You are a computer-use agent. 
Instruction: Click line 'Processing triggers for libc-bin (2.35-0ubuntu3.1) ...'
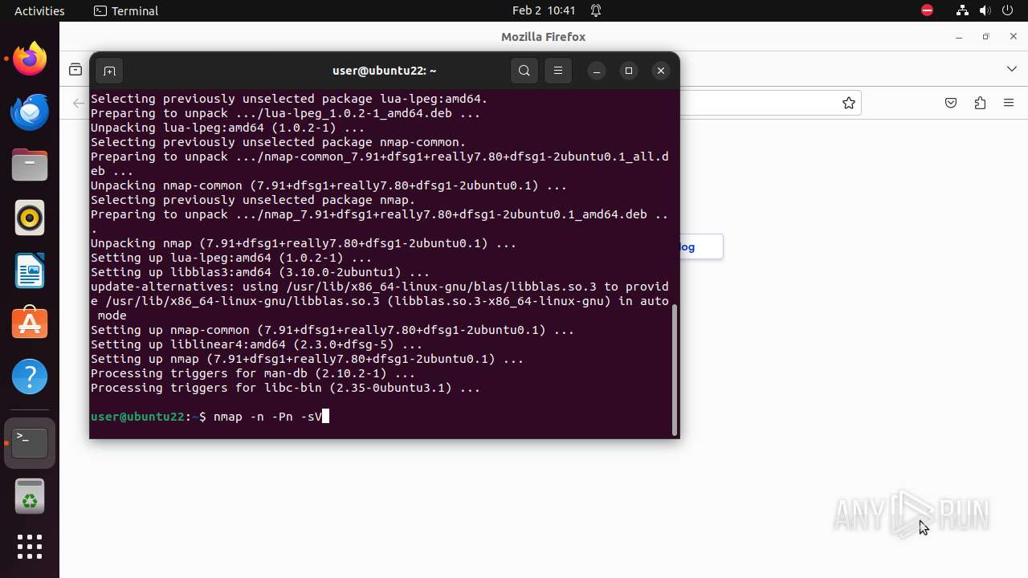(285, 388)
